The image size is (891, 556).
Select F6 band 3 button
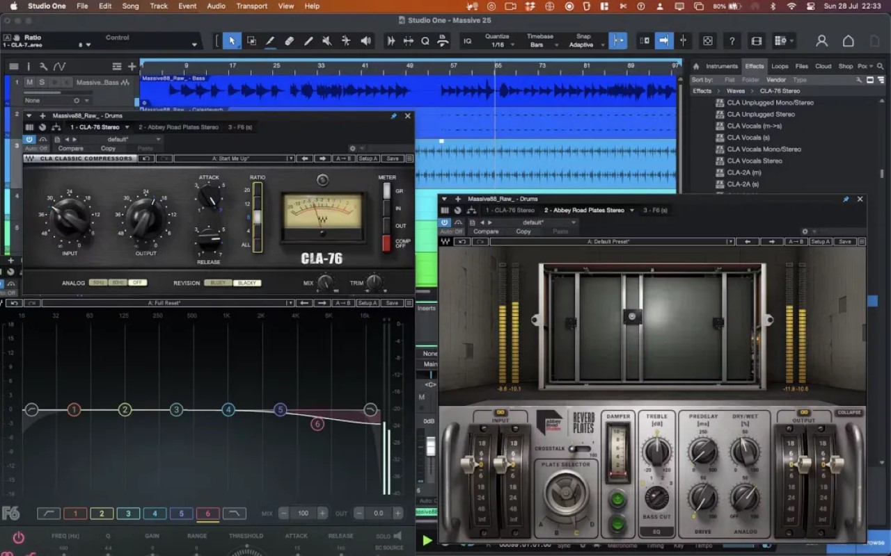(128, 514)
